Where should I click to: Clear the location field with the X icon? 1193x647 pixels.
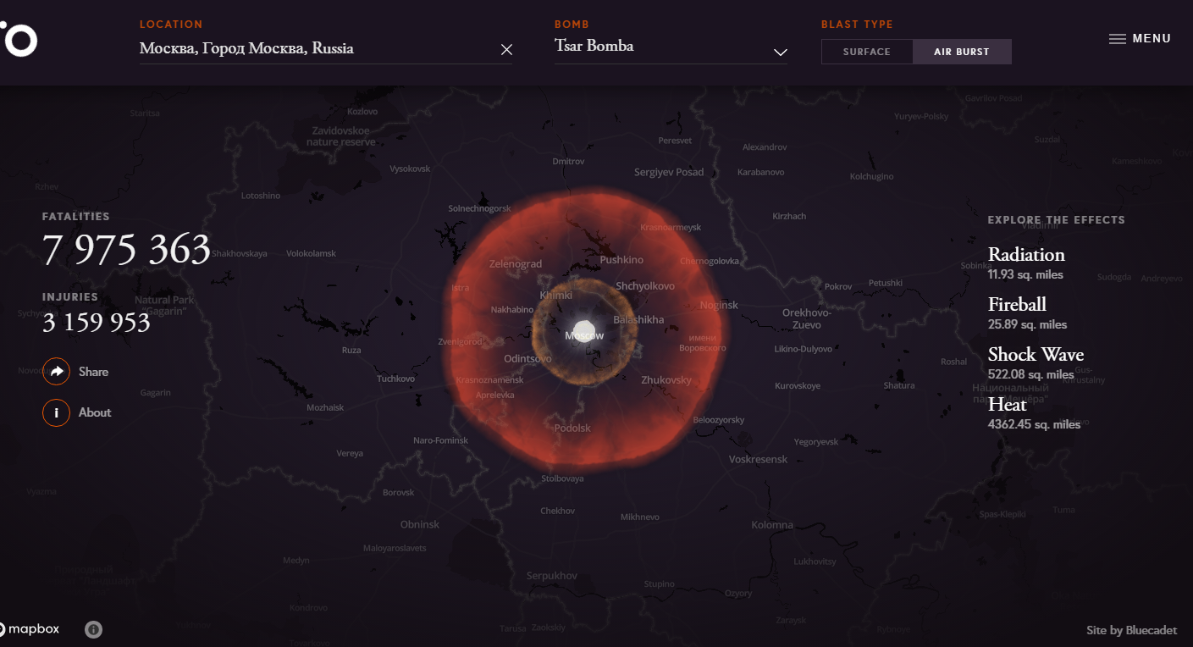coord(506,50)
